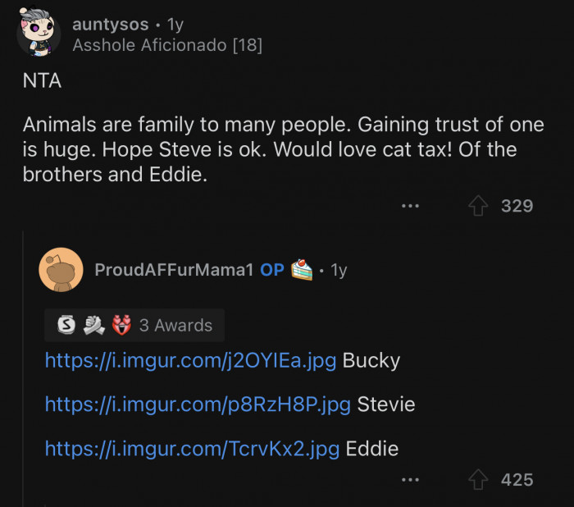The width and height of the screenshot is (574, 507).
Task: Open the Eddie imgur link
Action: tap(192, 449)
